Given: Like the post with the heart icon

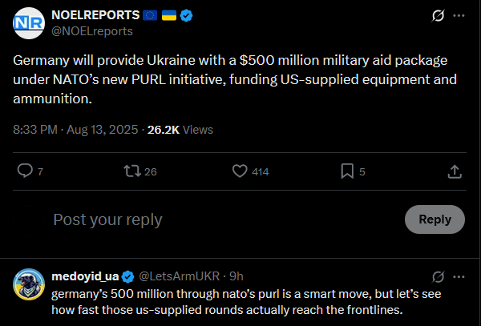Looking at the screenshot, I should pyautogui.click(x=239, y=171).
